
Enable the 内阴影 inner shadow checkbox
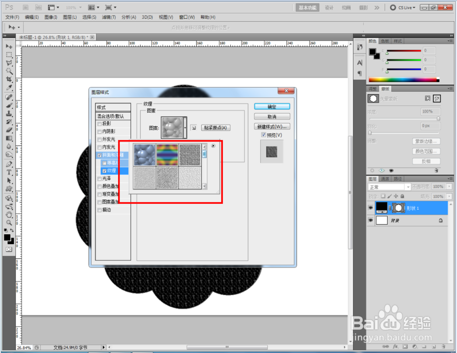click(99, 132)
